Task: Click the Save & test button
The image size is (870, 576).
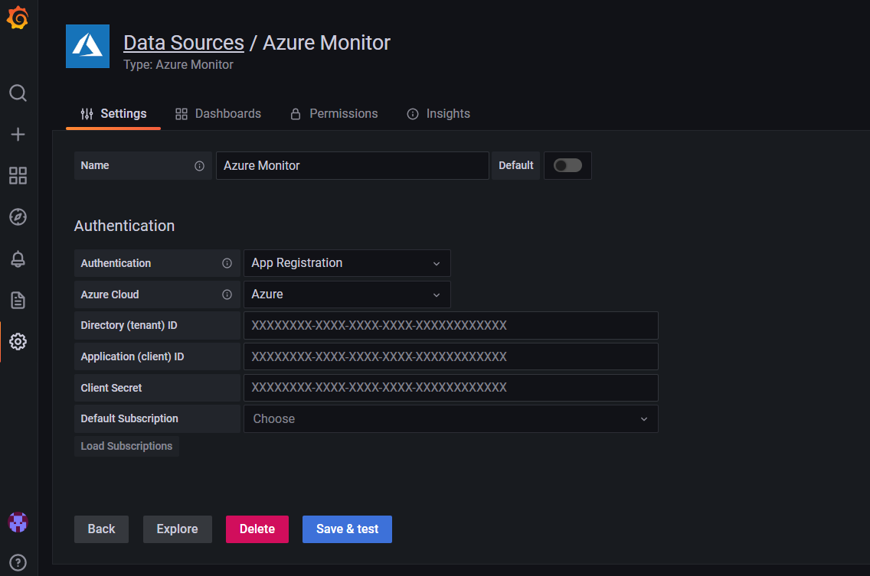Action: [x=347, y=529]
